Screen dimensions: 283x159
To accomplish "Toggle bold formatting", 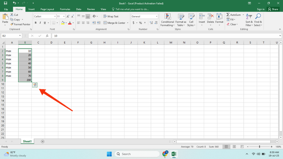I will pyautogui.click(x=35, y=23).
